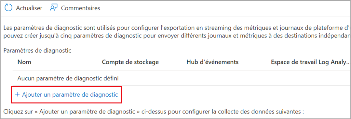This screenshot has width=351, height=119.
Task: Click the Compte de stockage column header
Action: point(130,62)
